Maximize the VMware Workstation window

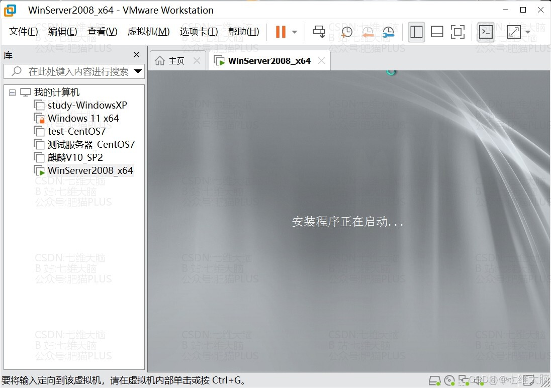[523, 10]
